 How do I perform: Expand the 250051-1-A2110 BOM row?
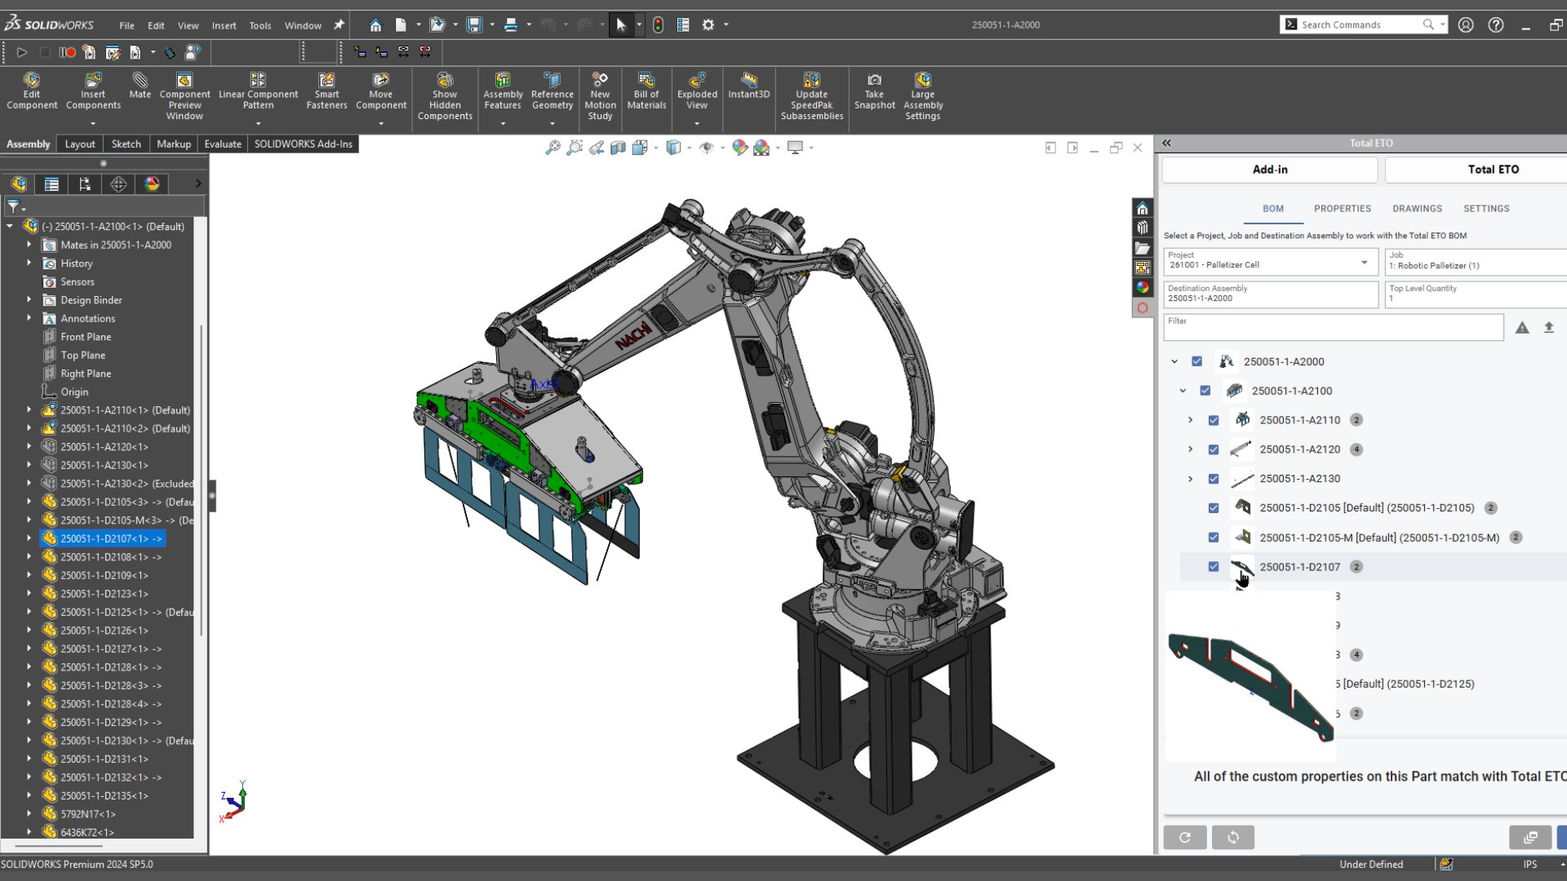1190,420
